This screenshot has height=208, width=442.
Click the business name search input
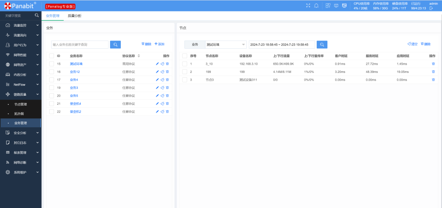coord(80,45)
